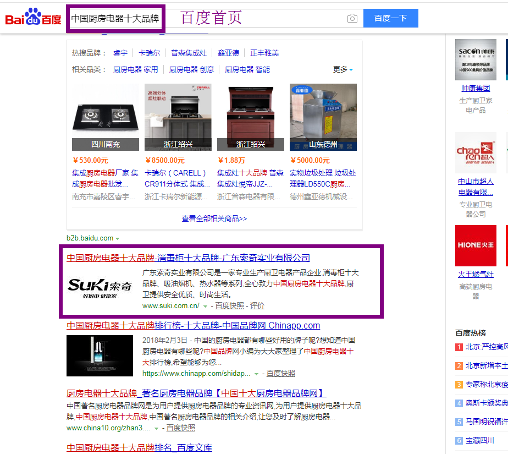The image size is (508, 454).
Task: Click the Chaoren 超人 logo ad
Action: pyautogui.click(x=476, y=152)
